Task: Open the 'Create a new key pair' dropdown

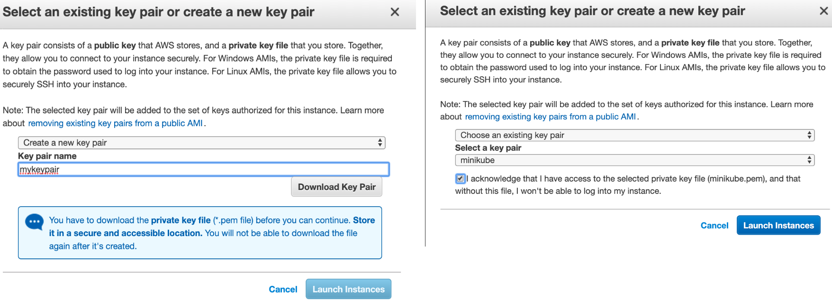Action: click(201, 143)
